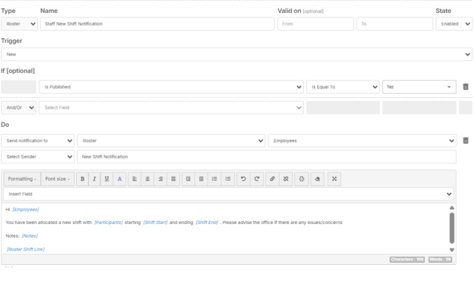Center align the message text
The height and width of the screenshot is (300, 475).
(147, 179)
